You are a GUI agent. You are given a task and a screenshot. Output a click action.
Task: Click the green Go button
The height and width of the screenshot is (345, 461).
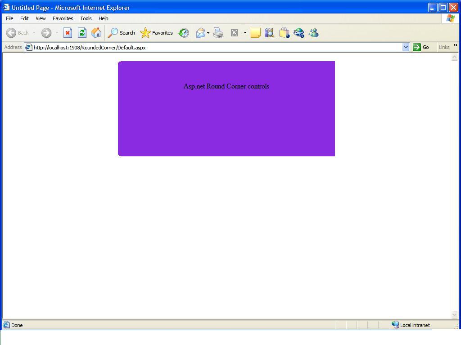(421, 47)
